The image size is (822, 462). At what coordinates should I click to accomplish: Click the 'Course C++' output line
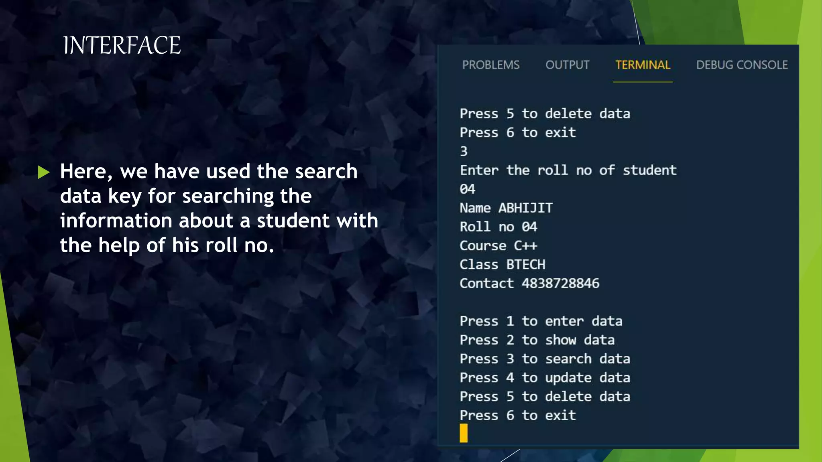[x=498, y=245]
